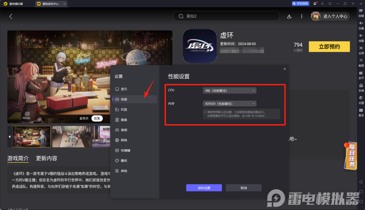Click 立即预约 to pre-register for 虚环

point(329,47)
